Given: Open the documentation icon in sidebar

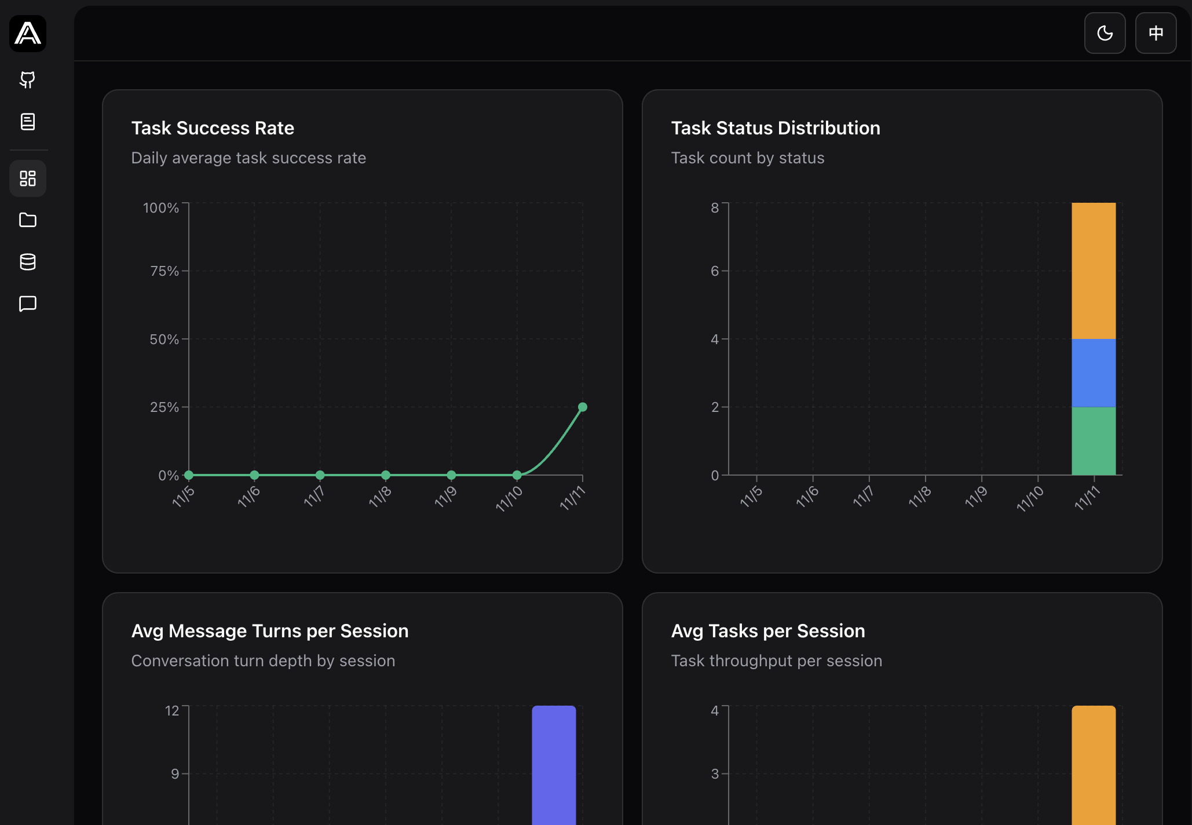Looking at the screenshot, I should [x=28, y=122].
